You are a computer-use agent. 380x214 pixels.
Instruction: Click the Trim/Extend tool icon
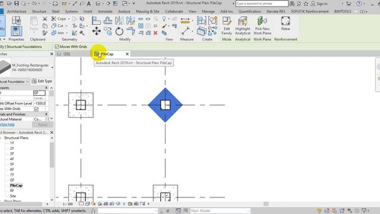point(131,31)
